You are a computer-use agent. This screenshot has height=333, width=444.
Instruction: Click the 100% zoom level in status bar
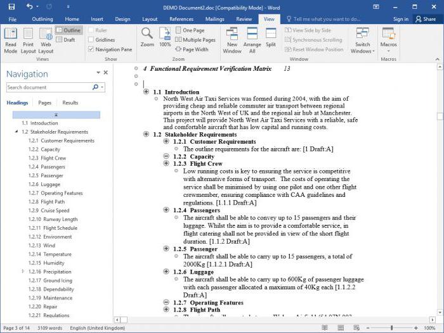click(x=429, y=328)
